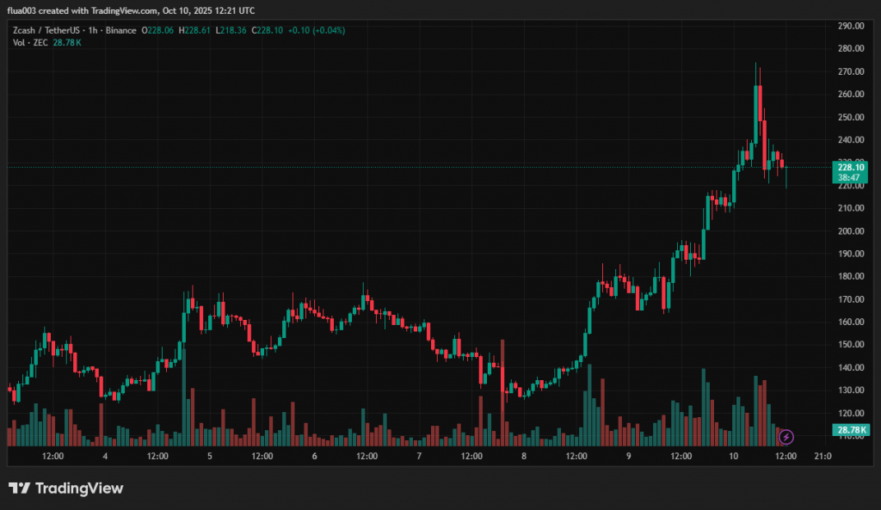This screenshot has height=510, width=881.
Task: Click the date label 10 on time axis
Action: pyautogui.click(x=734, y=456)
